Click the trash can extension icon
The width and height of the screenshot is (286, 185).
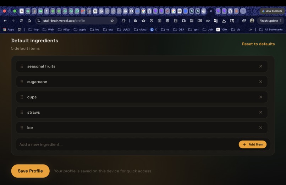pyautogui.click(x=167, y=21)
